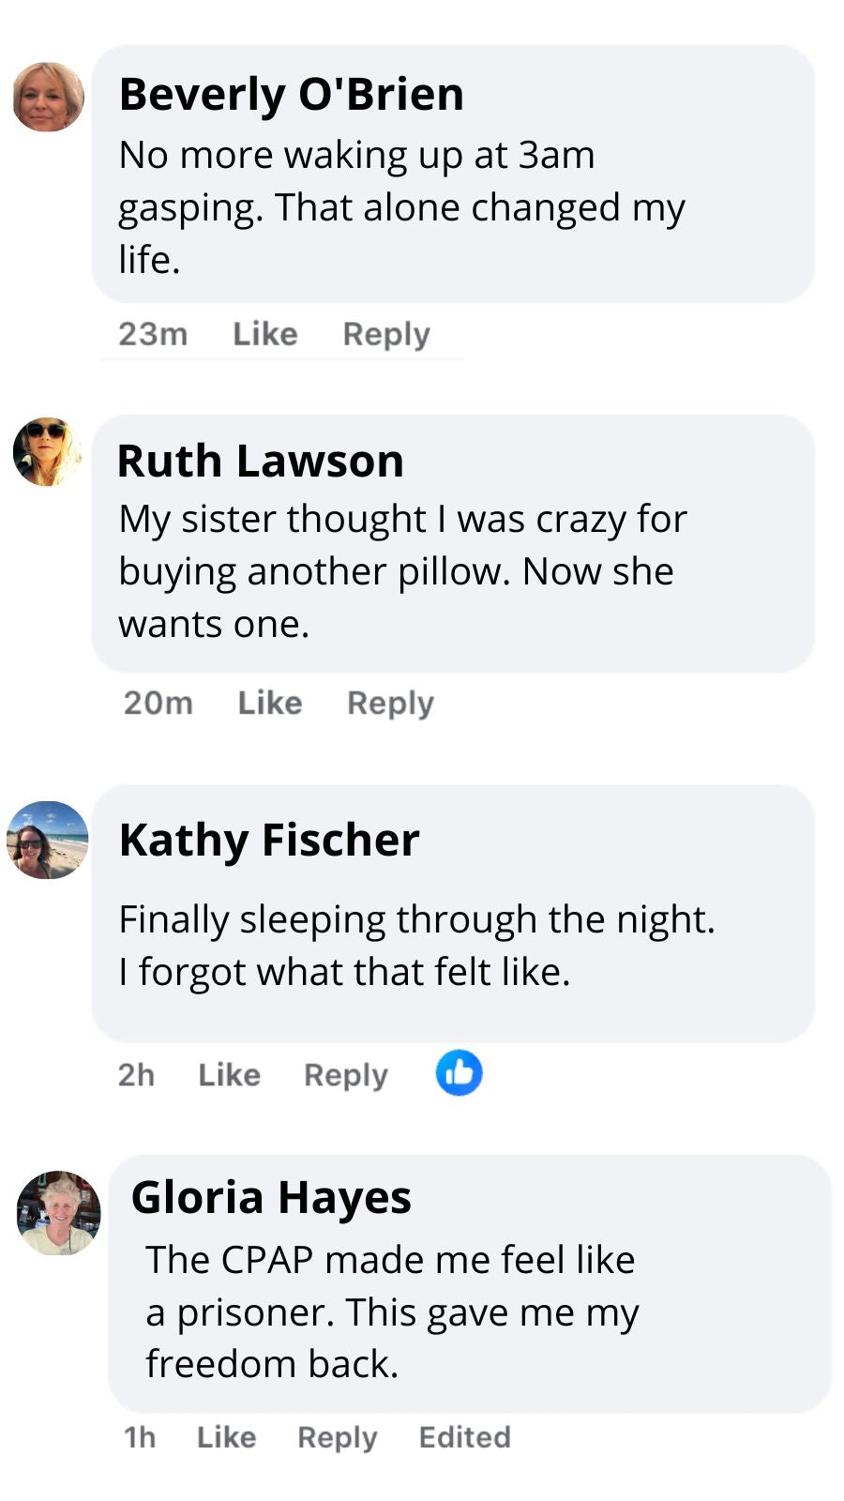Viewport: 844px width, 1501px height.
Task: Open Beverly O'Brien's profile picture
Action: (48, 98)
